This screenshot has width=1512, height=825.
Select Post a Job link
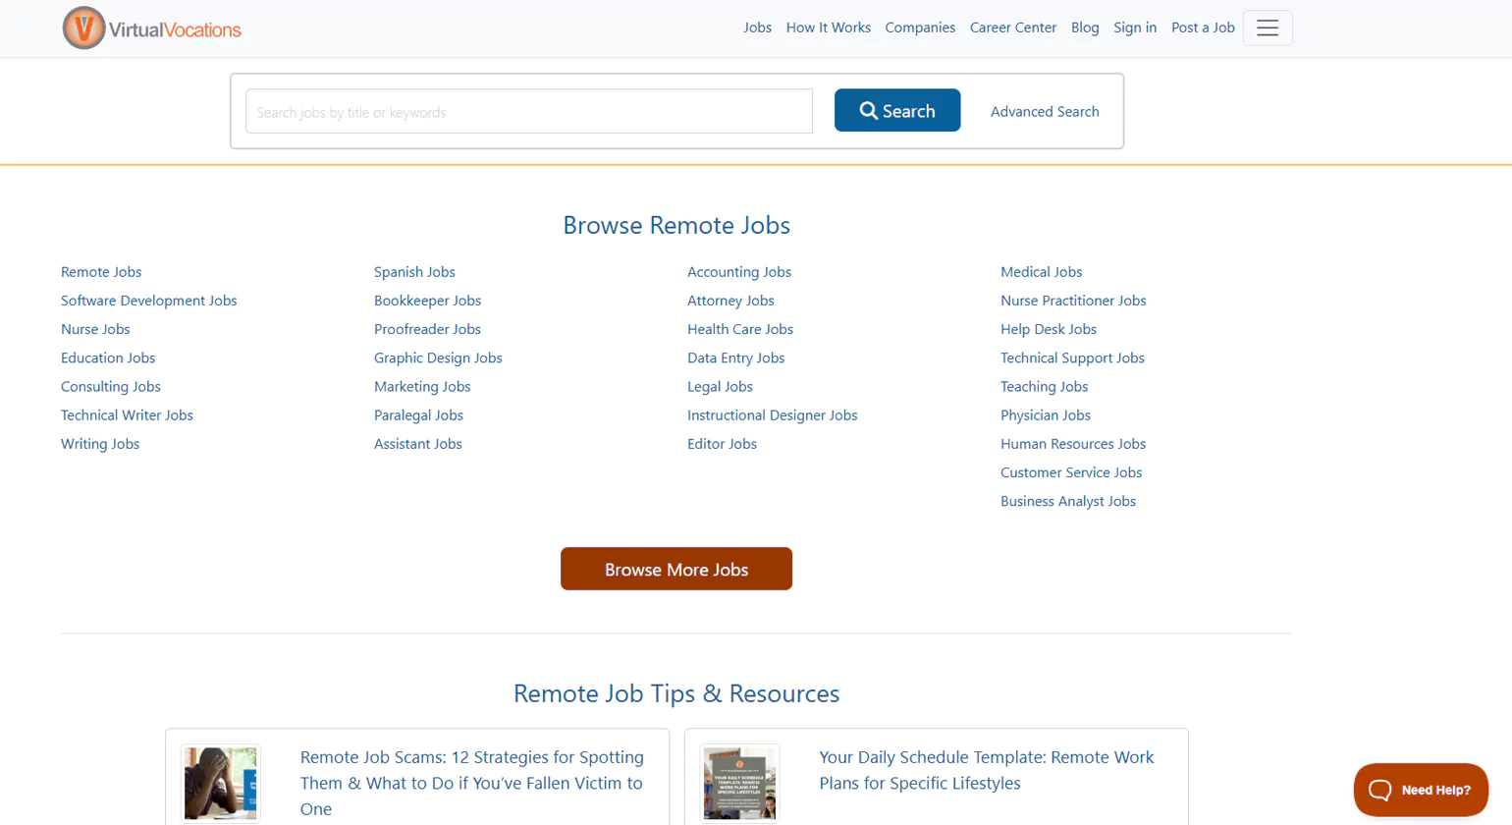click(x=1202, y=27)
